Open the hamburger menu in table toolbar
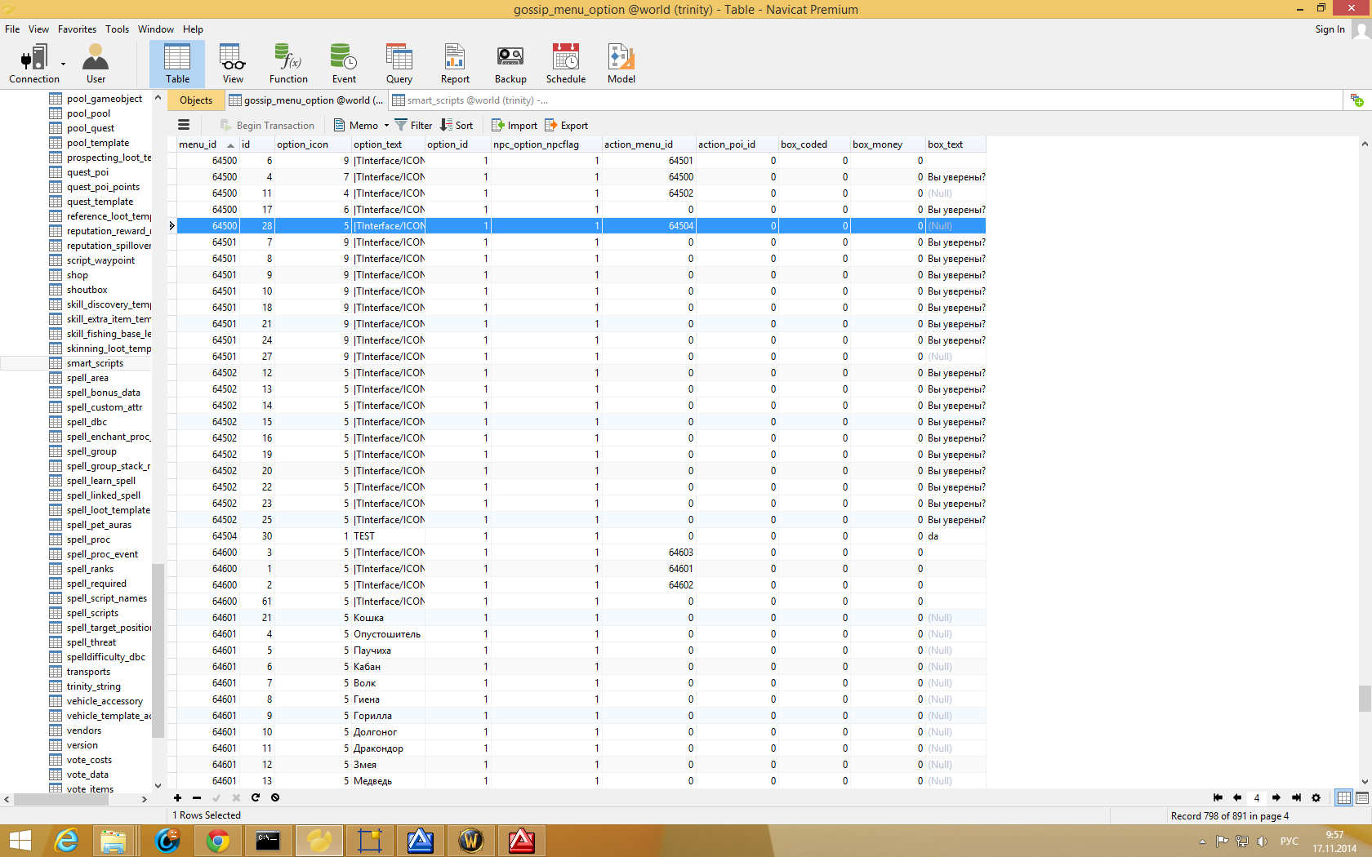 pyautogui.click(x=184, y=125)
